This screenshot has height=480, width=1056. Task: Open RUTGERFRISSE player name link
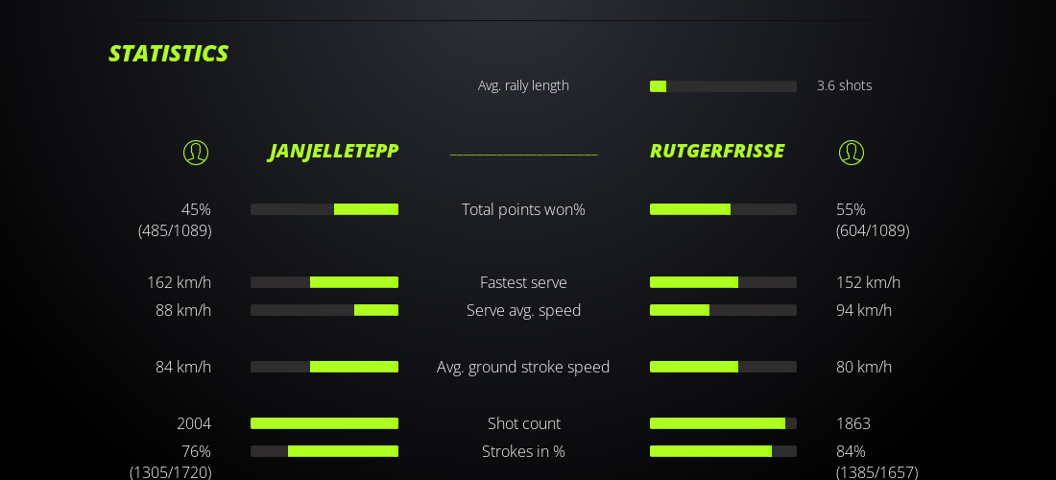[717, 151]
